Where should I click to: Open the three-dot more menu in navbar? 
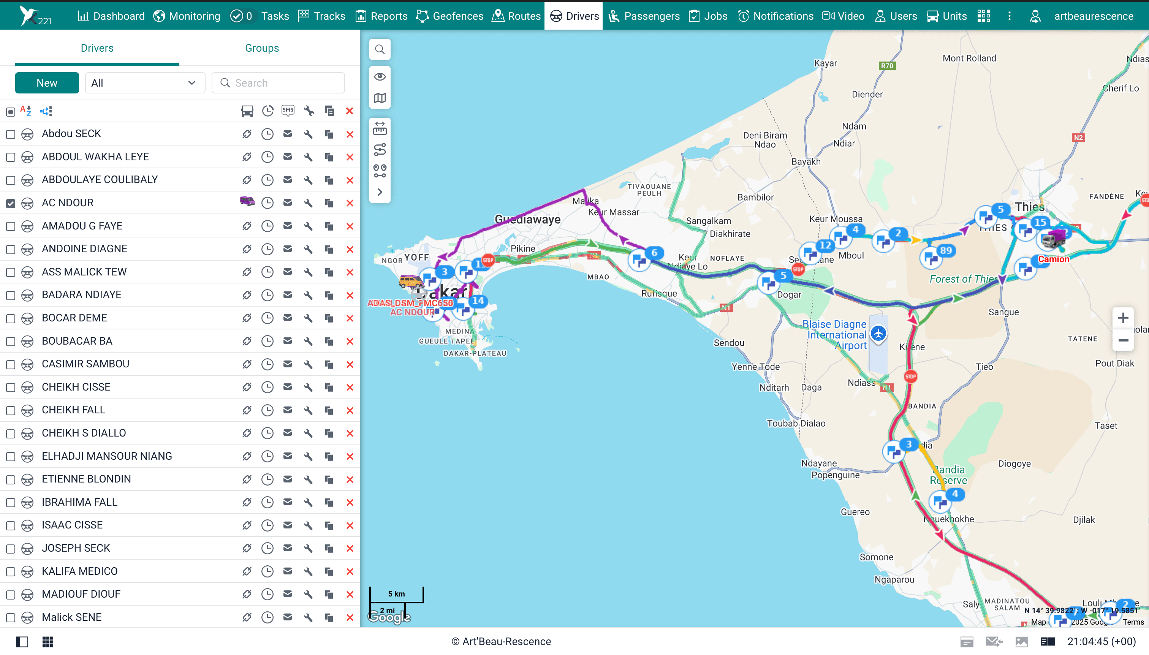click(1009, 16)
